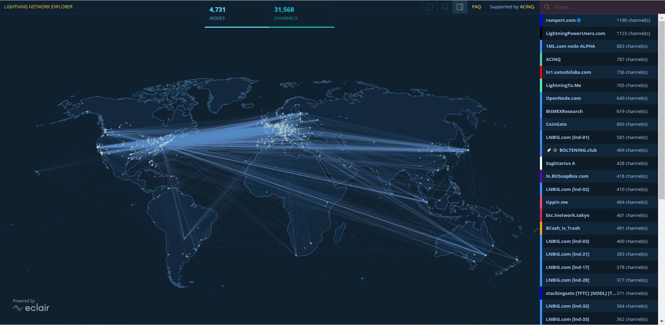Click the magnifier icon in filter bar
Viewport: 665px width, 325px height.
[547, 7]
